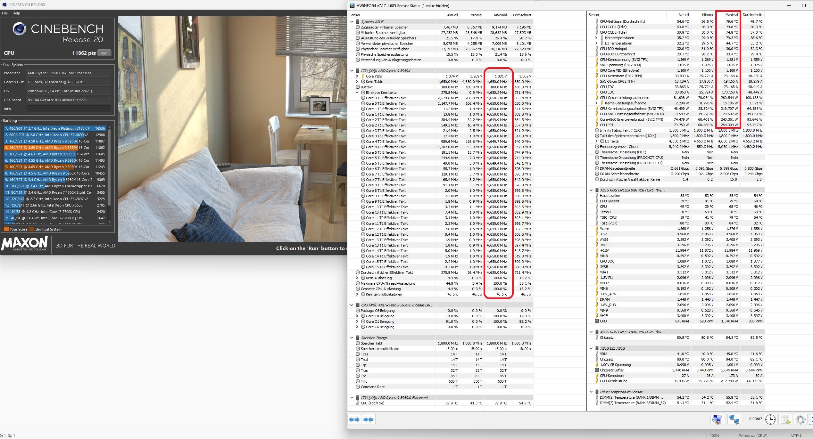Click the Chipsatz Lüfter fan icon

pyautogui.click(x=597, y=370)
